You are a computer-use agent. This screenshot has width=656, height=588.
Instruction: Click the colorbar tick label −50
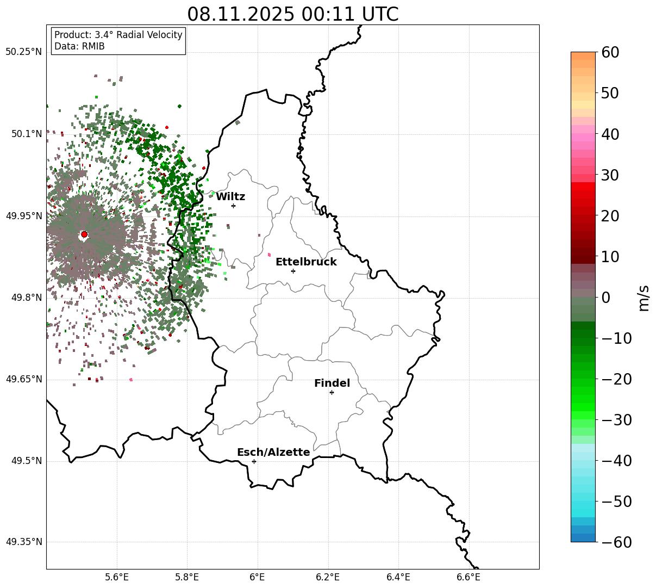point(616,502)
